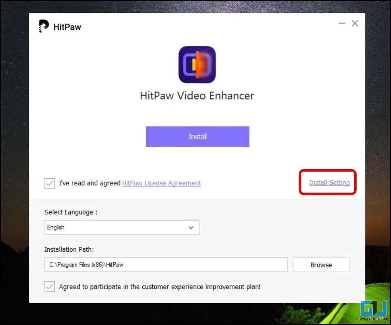Open the HitPaw License Agreement link
Screen dimensions: 391x325
(x=161, y=183)
